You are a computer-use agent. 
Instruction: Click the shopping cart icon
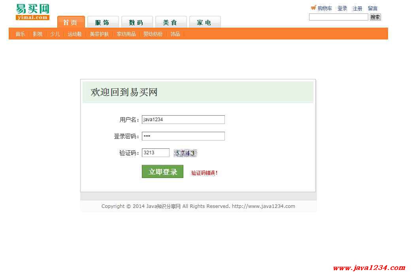coord(313,7)
